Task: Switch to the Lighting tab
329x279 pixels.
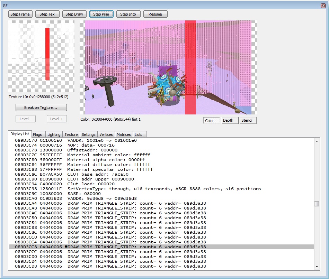Action: coord(54,134)
